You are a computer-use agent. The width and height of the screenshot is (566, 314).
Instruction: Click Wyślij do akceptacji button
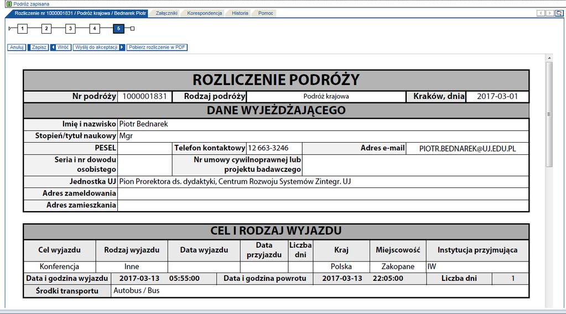coord(99,47)
